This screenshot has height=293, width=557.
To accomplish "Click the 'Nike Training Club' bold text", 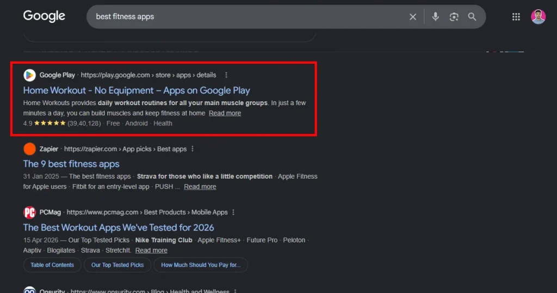I will coord(164,240).
